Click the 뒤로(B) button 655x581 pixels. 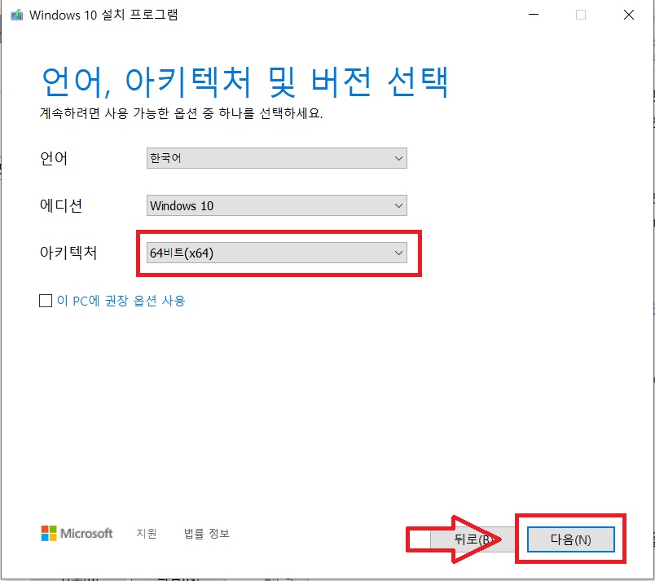point(472,539)
